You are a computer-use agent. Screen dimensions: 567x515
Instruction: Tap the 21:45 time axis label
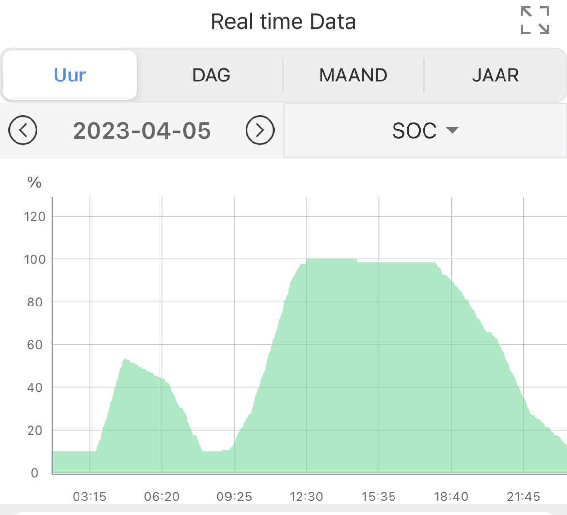523,497
